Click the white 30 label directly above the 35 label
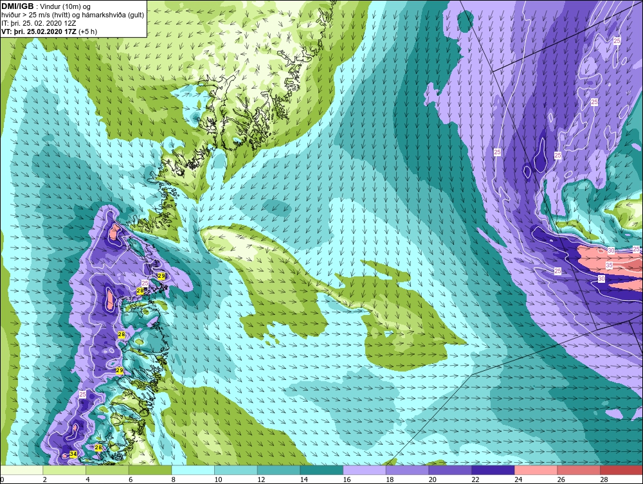643x484 pixels. coord(611,251)
